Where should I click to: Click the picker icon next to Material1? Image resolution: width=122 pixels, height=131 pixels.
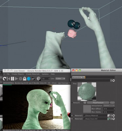(x=113, y=116)
